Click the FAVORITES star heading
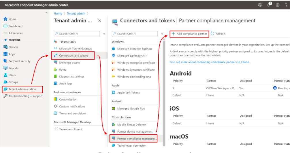This screenshot has height=153, width=290. [12, 40]
